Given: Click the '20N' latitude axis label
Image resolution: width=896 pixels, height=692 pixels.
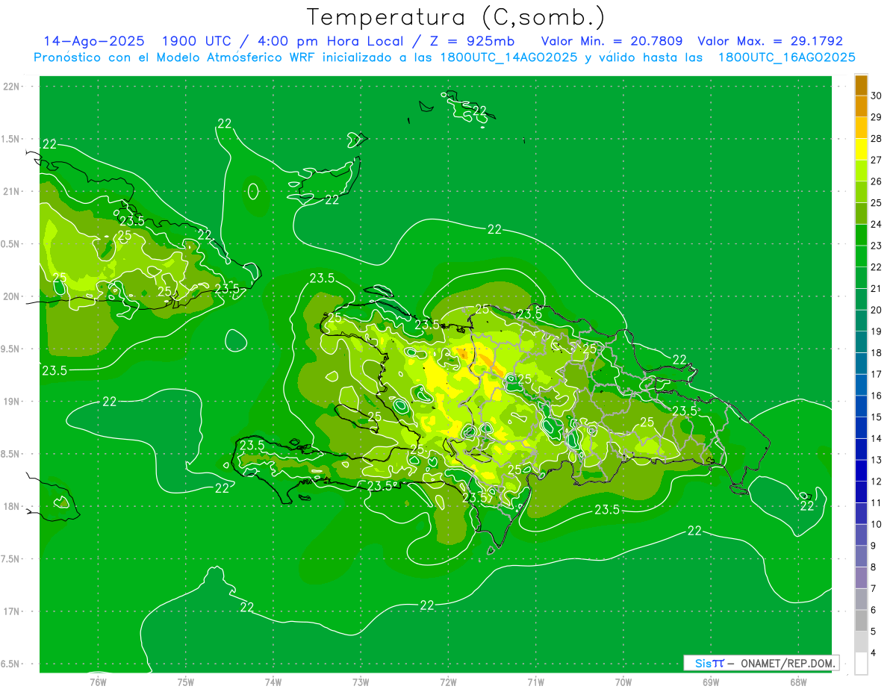Looking at the screenshot, I should click(12, 296).
